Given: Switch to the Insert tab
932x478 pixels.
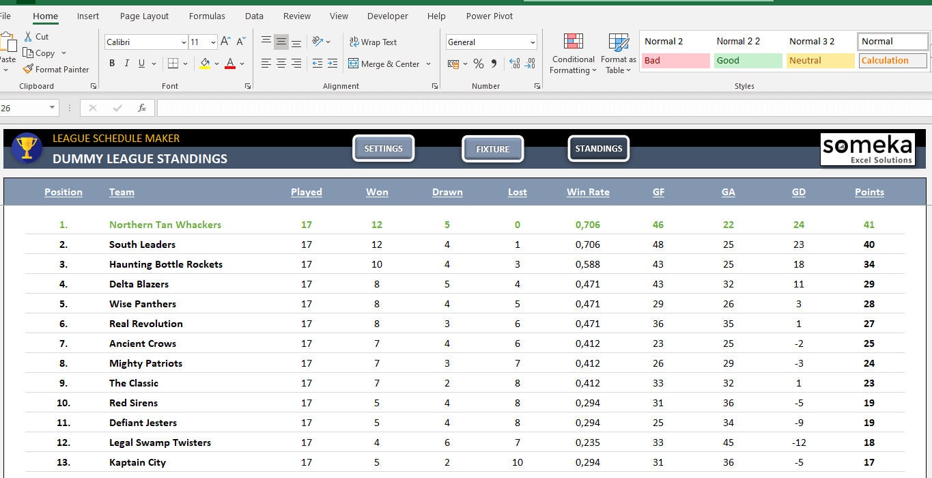Looking at the screenshot, I should point(87,16).
